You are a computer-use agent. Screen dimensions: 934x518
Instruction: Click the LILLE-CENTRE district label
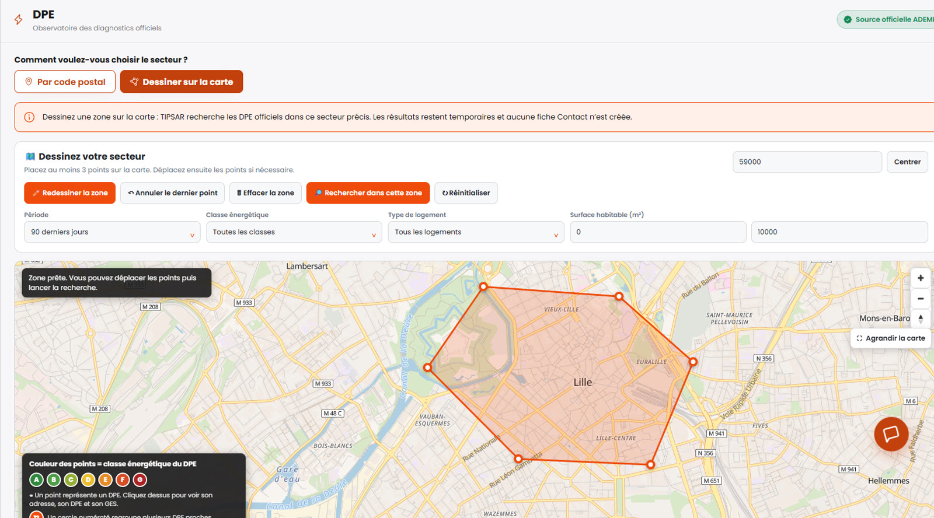click(616, 438)
